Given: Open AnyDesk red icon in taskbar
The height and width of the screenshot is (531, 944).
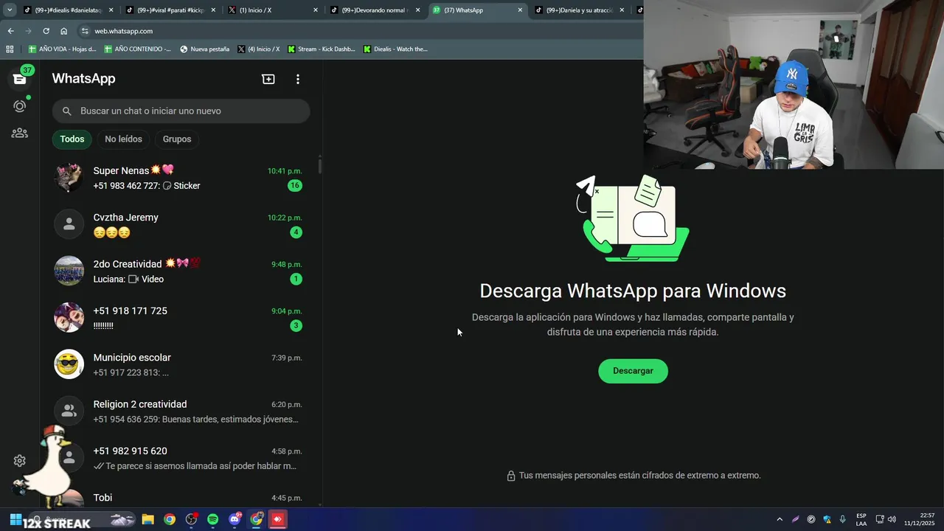Looking at the screenshot, I should [277, 519].
